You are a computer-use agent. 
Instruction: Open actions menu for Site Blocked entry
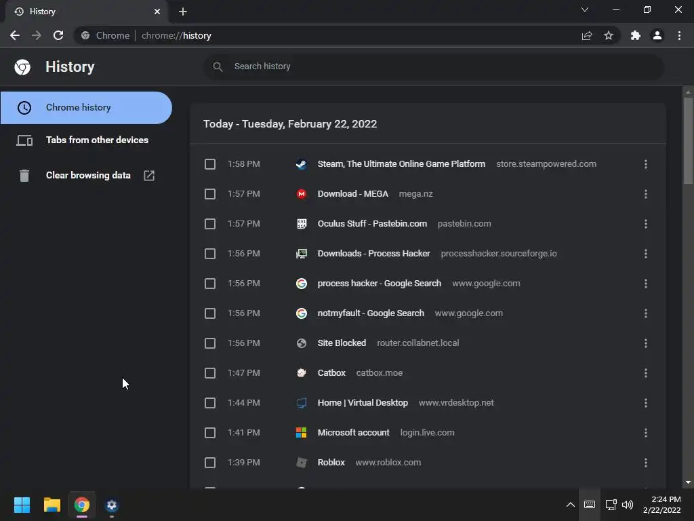tap(646, 343)
